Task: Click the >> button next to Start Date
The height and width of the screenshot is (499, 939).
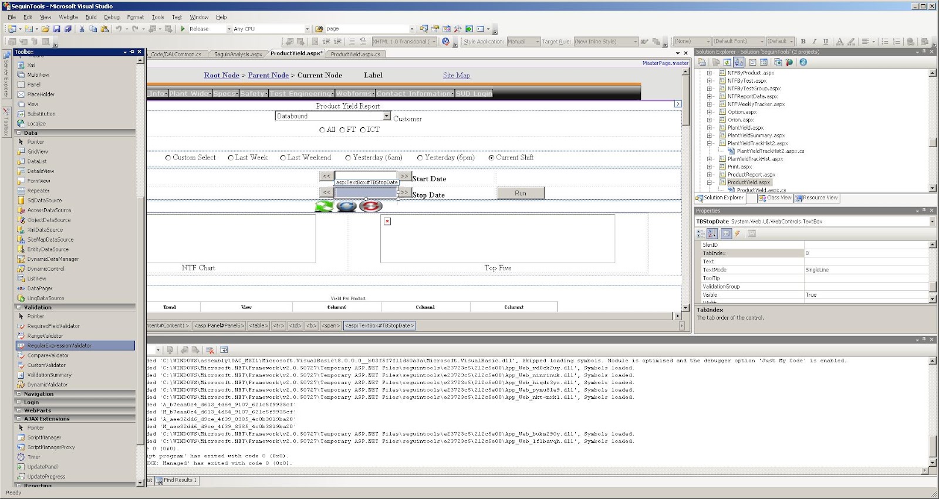Action: pyautogui.click(x=404, y=176)
